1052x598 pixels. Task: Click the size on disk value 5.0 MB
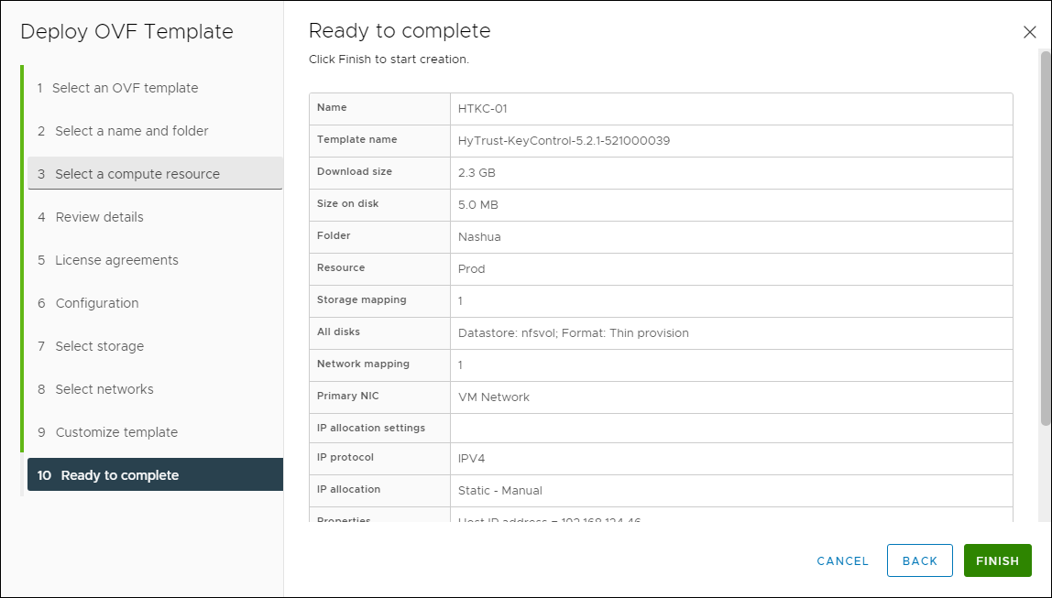coord(477,205)
